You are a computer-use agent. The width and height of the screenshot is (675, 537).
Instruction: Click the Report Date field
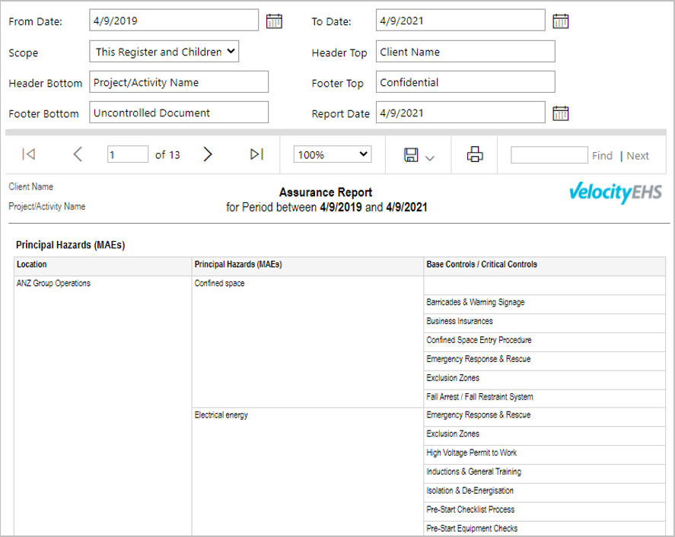460,113
